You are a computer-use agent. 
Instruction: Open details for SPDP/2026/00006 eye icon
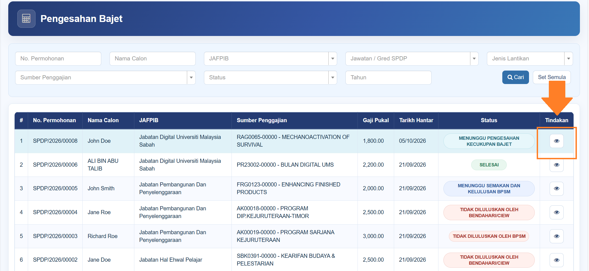coord(556,165)
